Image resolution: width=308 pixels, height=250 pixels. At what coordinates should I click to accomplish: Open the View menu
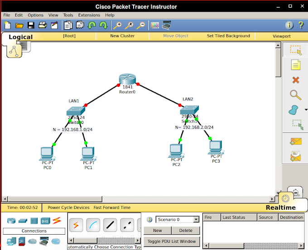point(53,15)
